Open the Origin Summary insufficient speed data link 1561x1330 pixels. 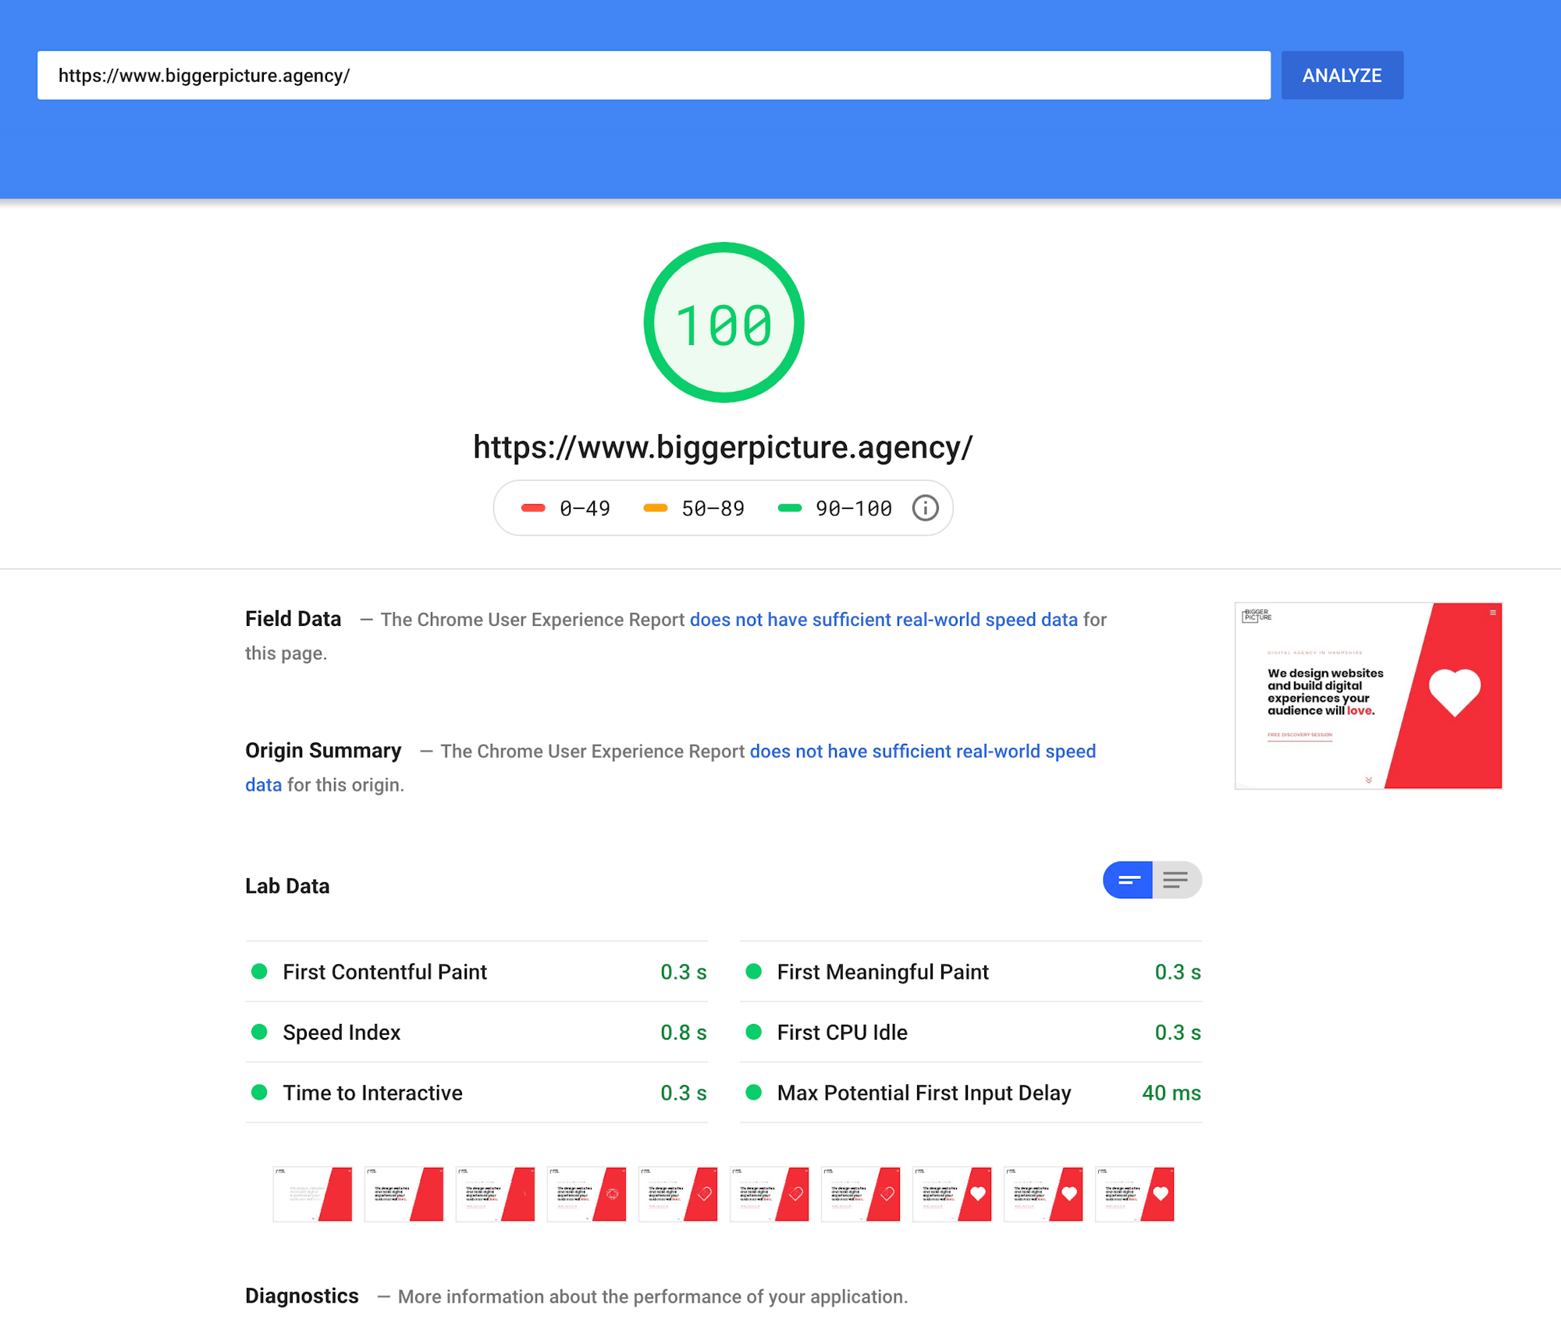click(x=921, y=751)
